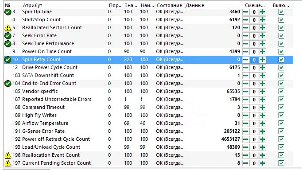The image size is (302, 170).
Task: Click the green check icon for Spin Retry Count
Action: pos(8,60)
